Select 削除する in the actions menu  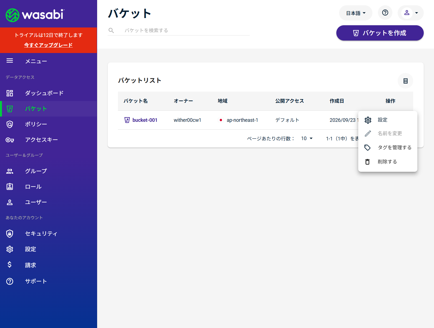pos(388,162)
